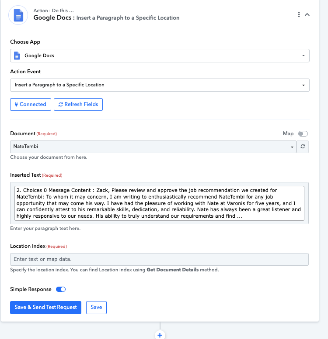
Task: Open the Choose App dropdown
Action: point(160,55)
